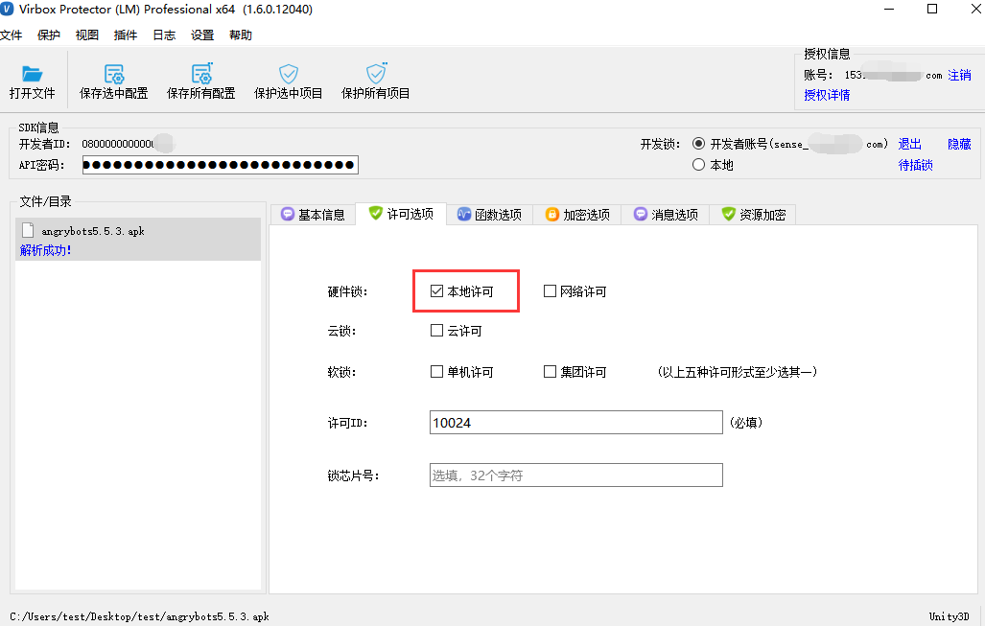Click the angrybots5.5.3.apk file icon
Screen dimensions: 985x626
28,230
